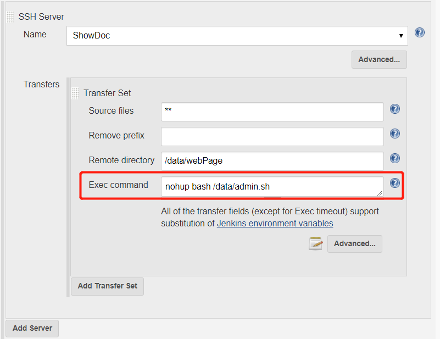Viewport: 440px width, 339px height.
Task: Show help for Source files field
Action: coord(394,109)
